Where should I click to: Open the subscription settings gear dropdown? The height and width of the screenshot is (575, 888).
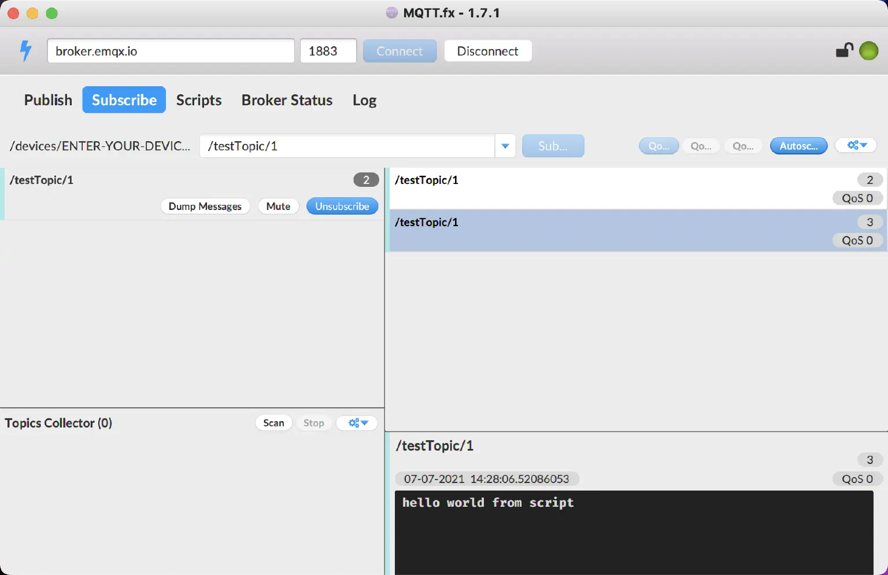tap(856, 145)
